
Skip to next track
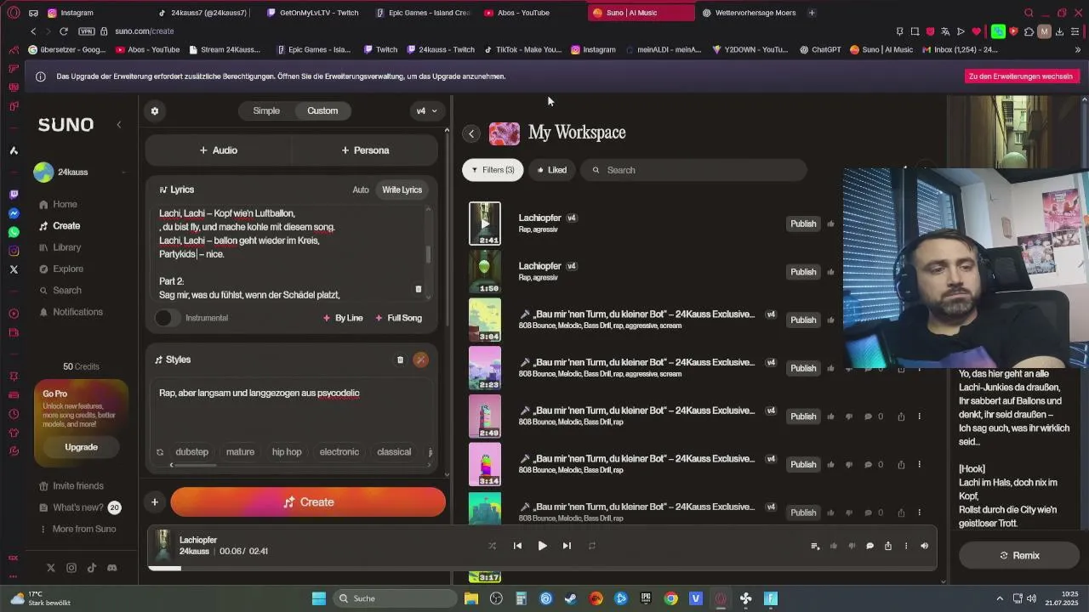[567, 546]
